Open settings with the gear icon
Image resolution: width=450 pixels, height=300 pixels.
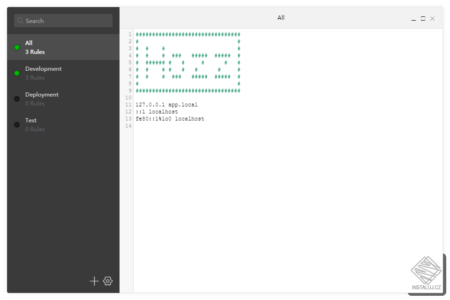coord(108,281)
